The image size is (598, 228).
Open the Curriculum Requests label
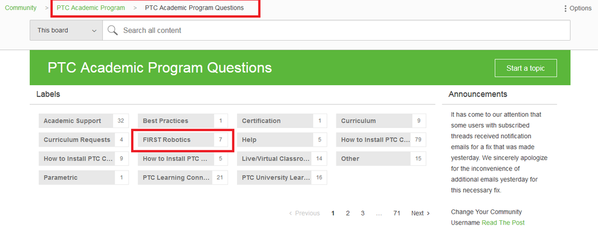pyautogui.click(x=84, y=140)
